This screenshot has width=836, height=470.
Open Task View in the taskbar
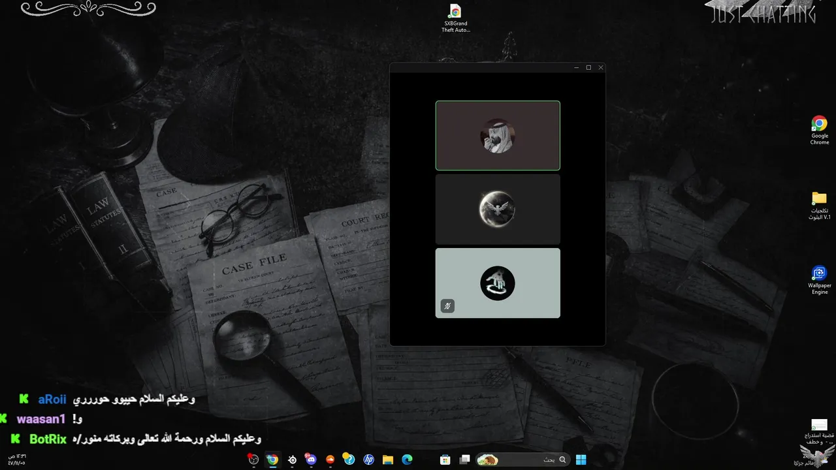(x=464, y=460)
